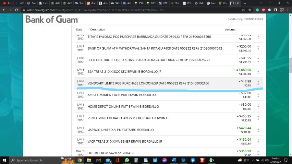Open Microsoft Office from taskbar

117,160
